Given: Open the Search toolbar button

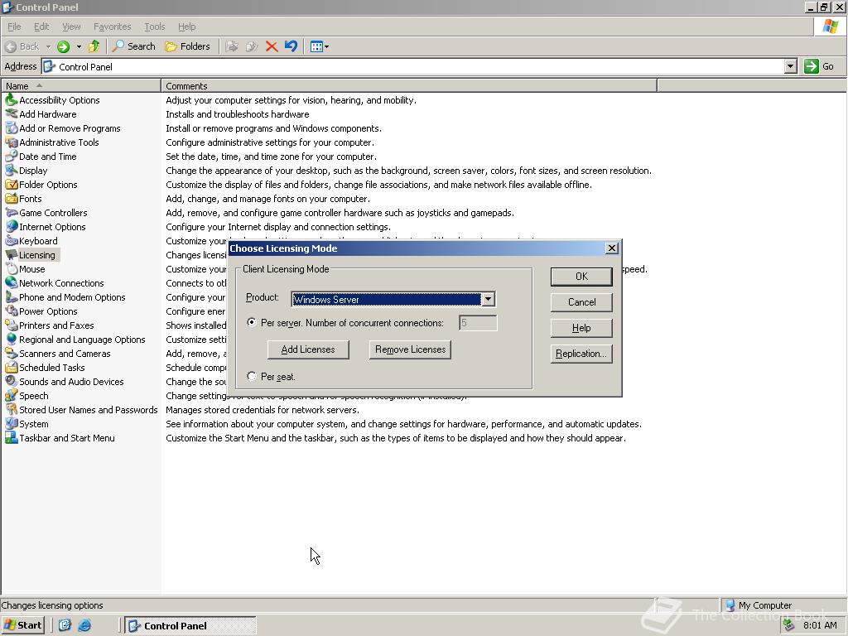Looking at the screenshot, I should tap(133, 46).
